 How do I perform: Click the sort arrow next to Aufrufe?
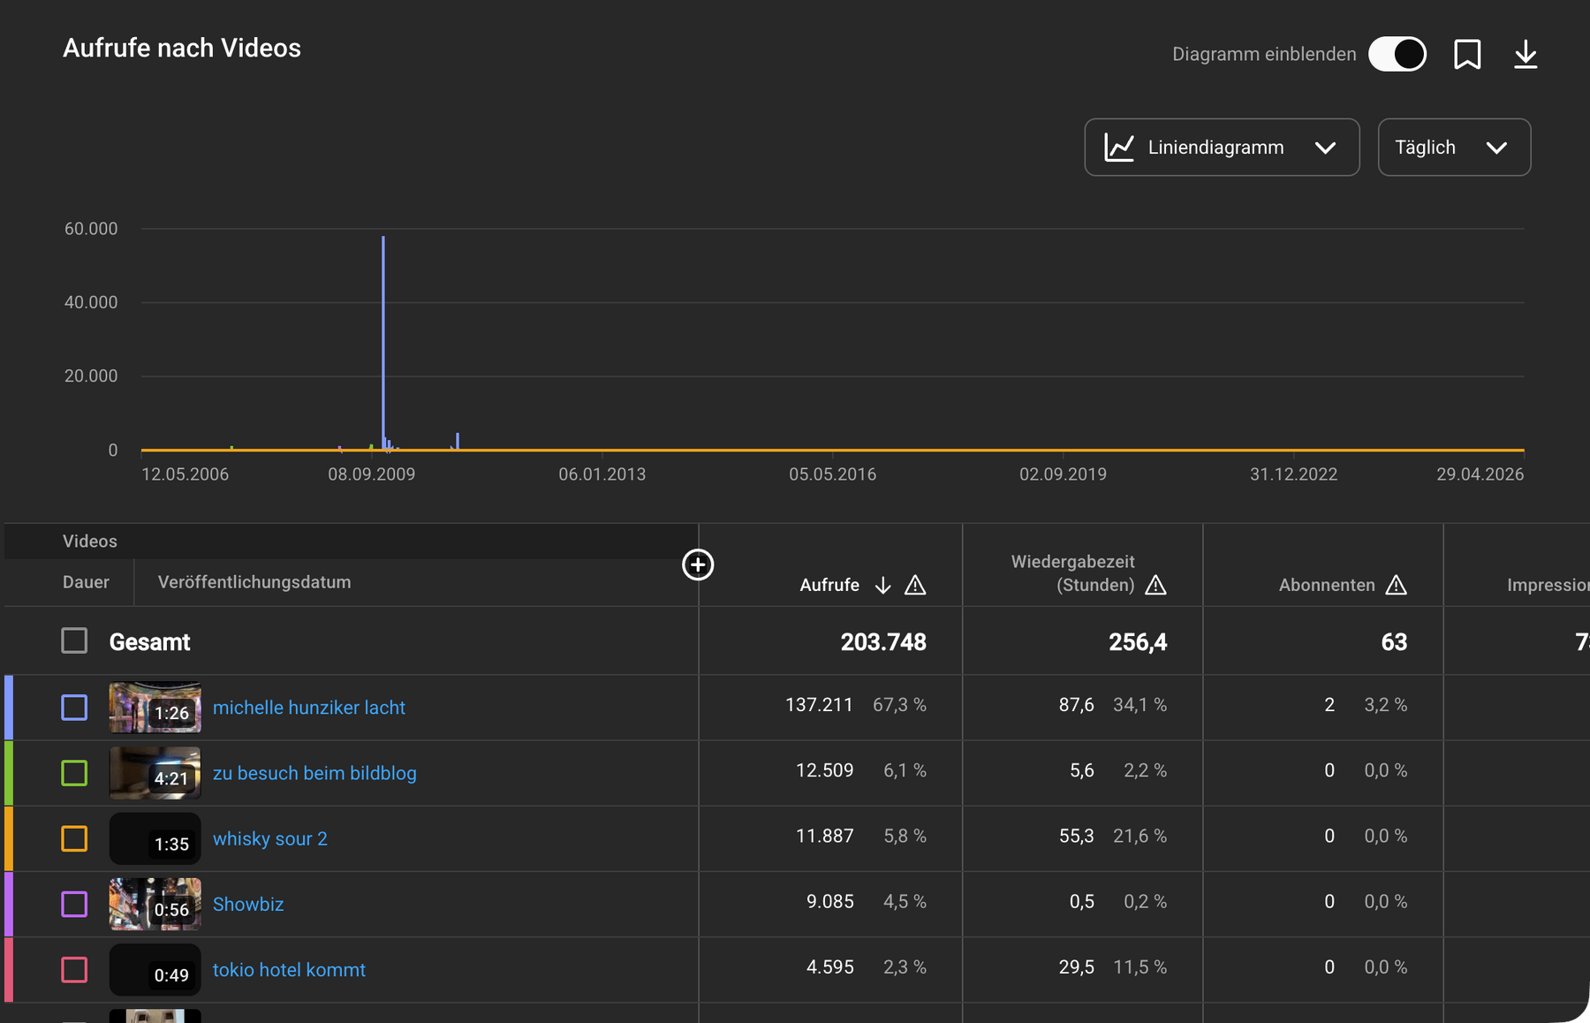point(882,585)
